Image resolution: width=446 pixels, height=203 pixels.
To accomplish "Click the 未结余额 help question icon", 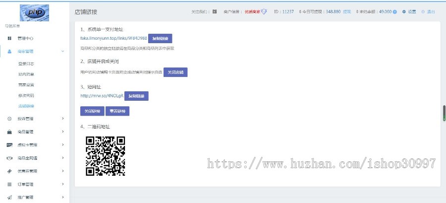I will 395,12.
